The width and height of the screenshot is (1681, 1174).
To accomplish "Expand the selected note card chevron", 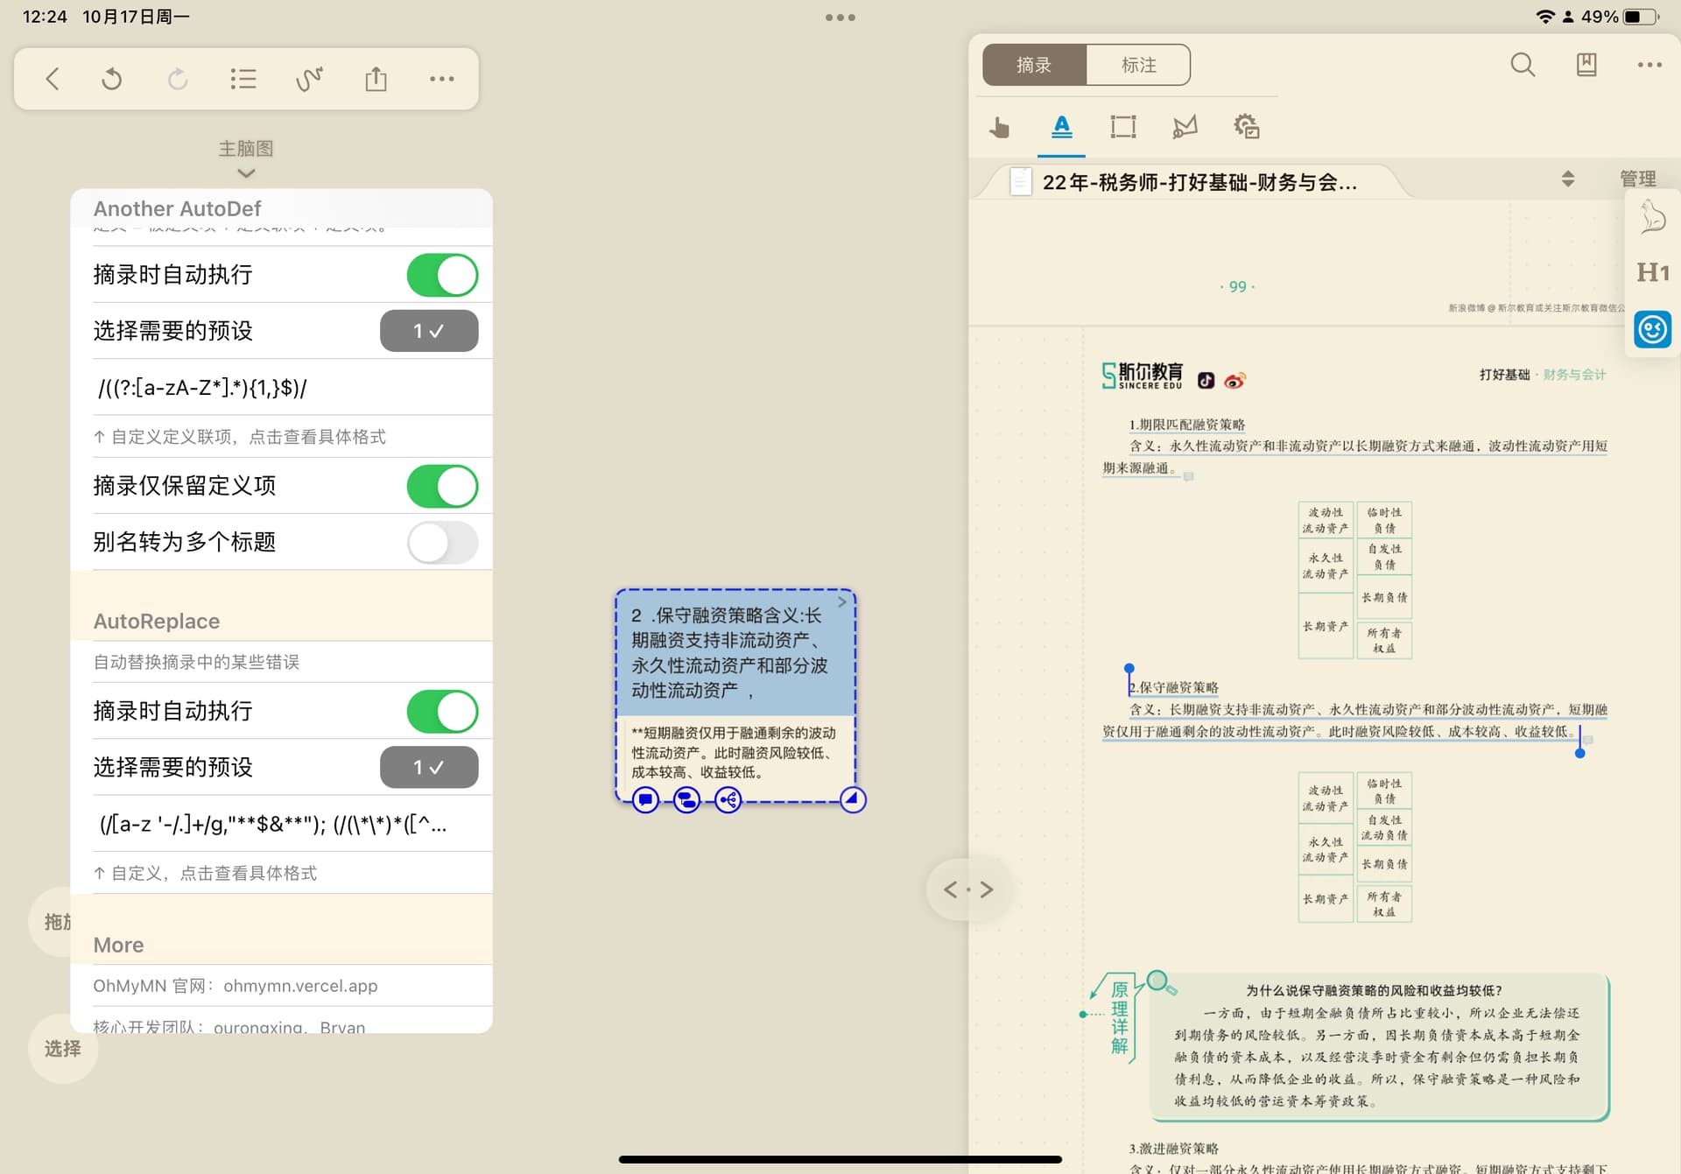I will point(842,602).
